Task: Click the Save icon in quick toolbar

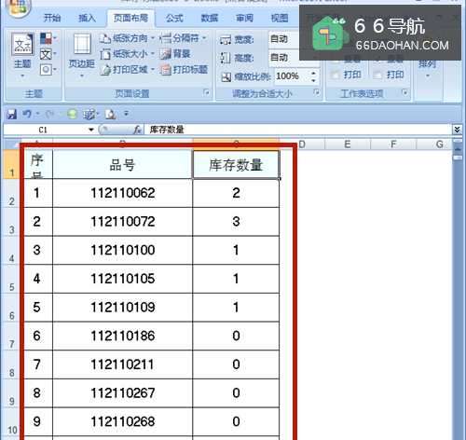Action: 12,114
